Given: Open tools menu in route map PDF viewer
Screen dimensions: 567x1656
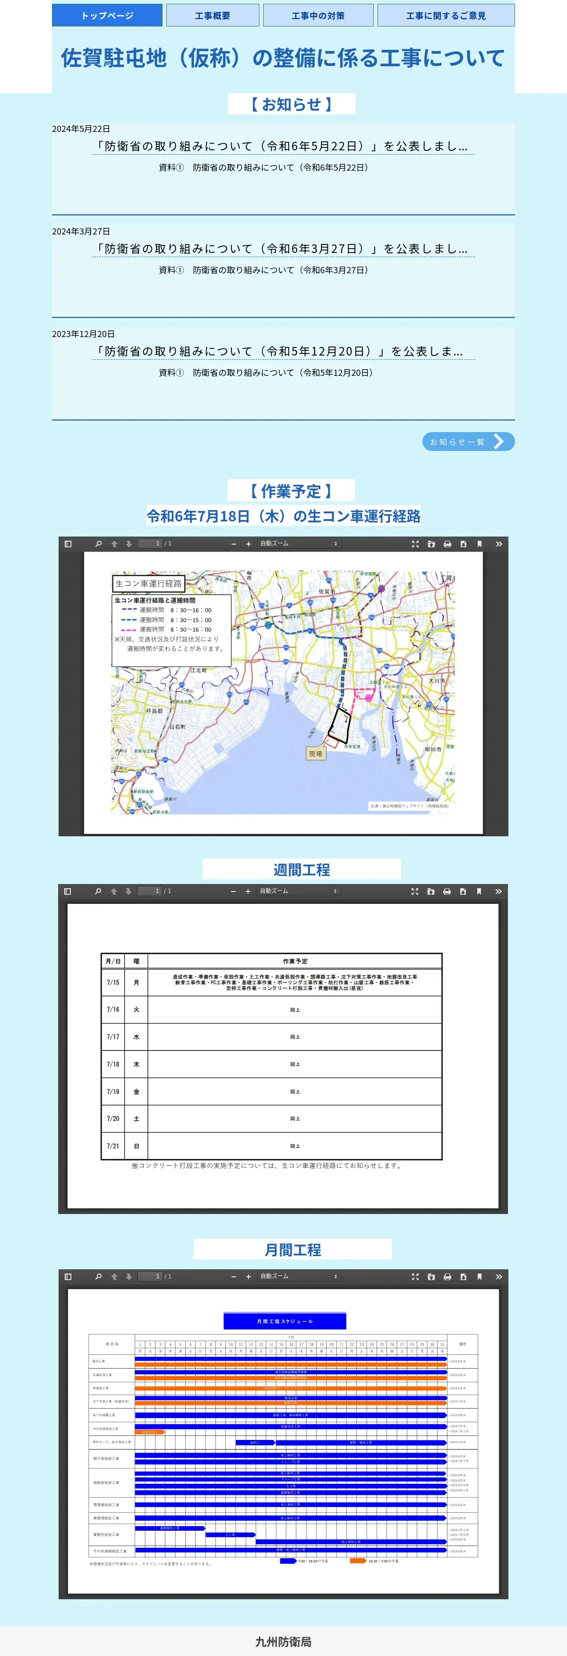Looking at the screenshot, I should [499, 544].
